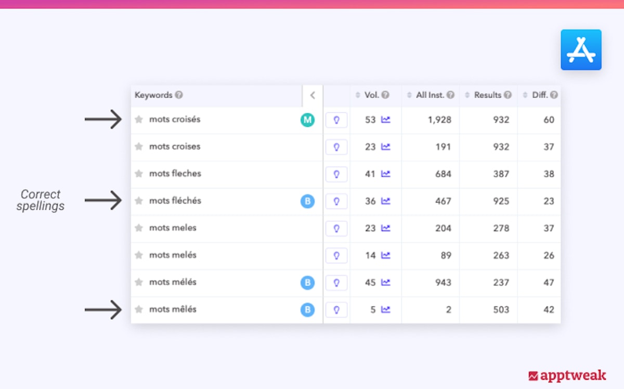Open lightbulb suggestions for mots mêlés

coord(336,310)
